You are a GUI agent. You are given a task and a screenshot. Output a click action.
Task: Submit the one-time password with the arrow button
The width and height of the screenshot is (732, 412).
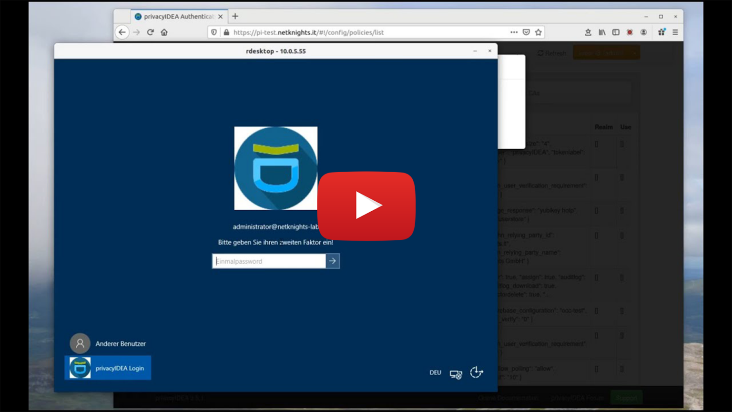point(332,261)
